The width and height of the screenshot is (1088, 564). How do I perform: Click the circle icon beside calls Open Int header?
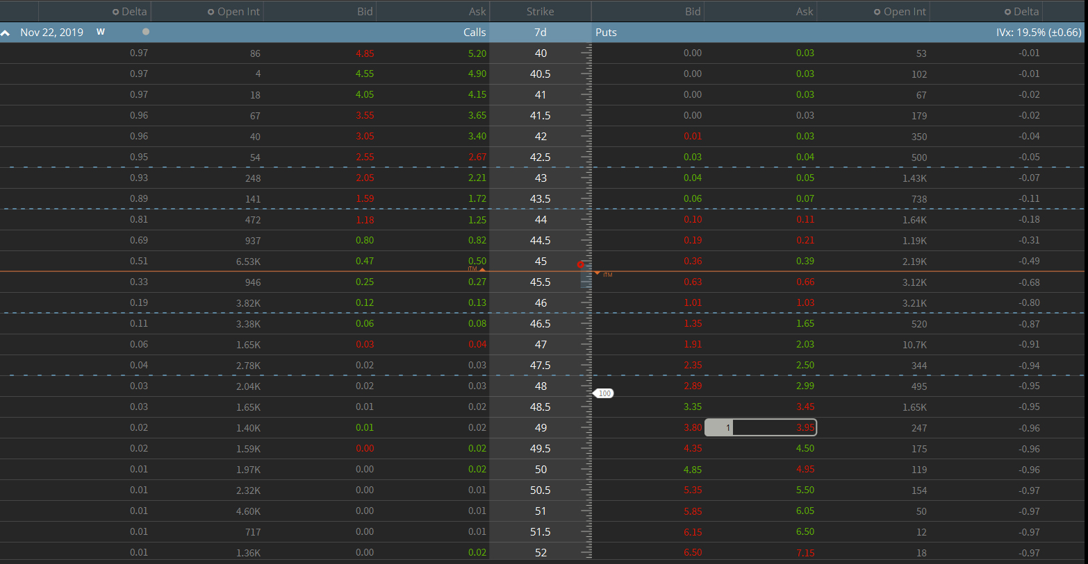click(x=211, y=12)
